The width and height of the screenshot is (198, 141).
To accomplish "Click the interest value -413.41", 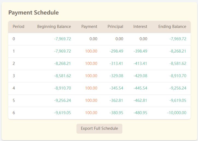I will (x=140, y=64).
